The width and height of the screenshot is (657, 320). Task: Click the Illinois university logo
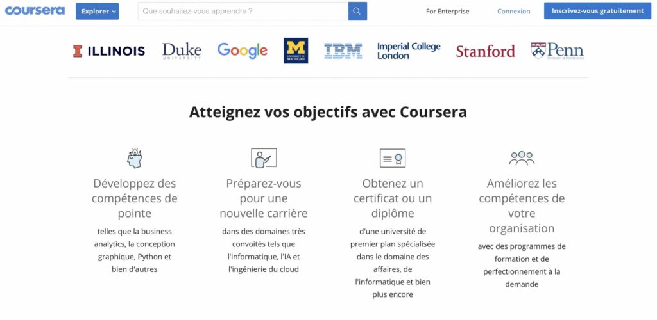pyautogui.click(x=109, y=51)
